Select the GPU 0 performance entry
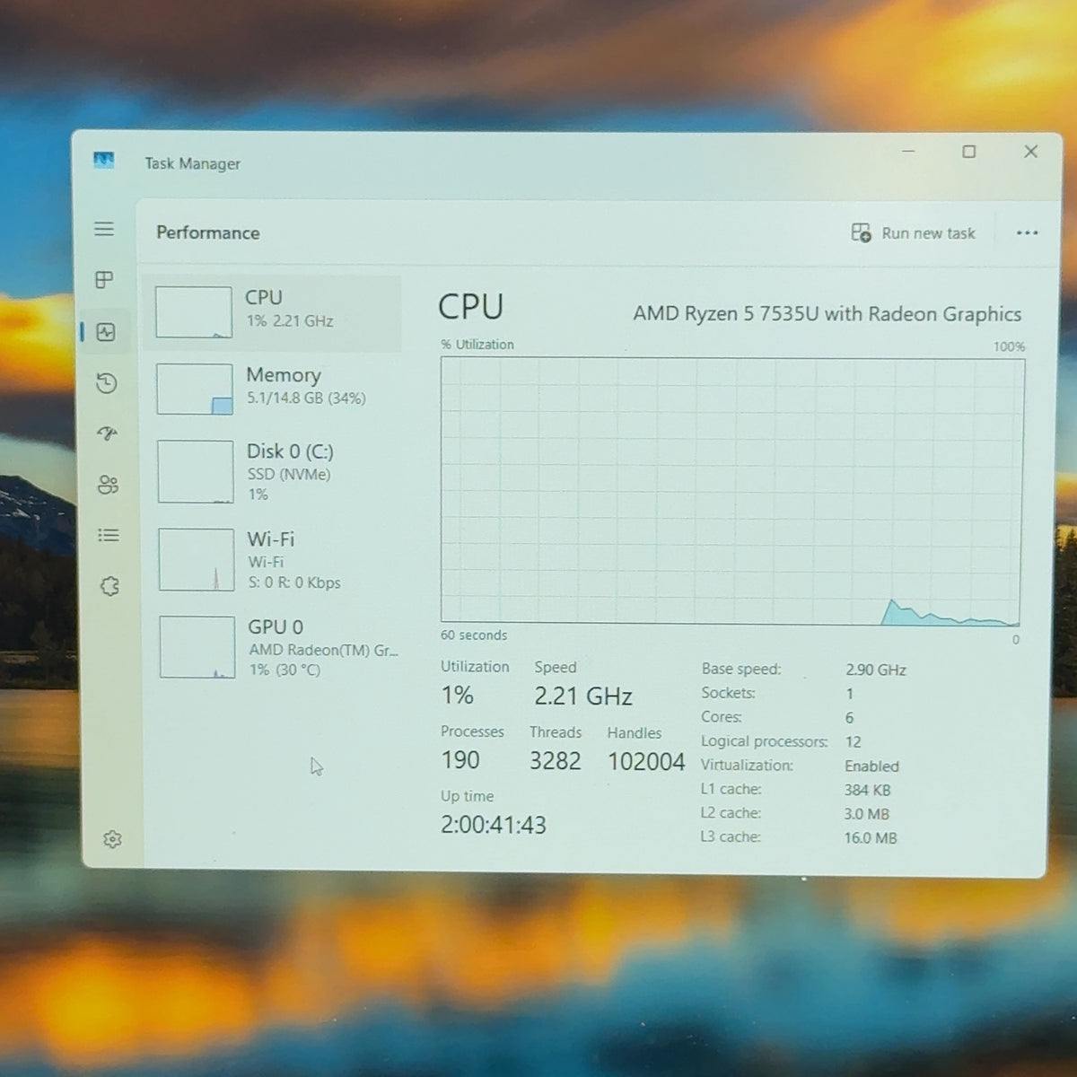 point(274,648)
